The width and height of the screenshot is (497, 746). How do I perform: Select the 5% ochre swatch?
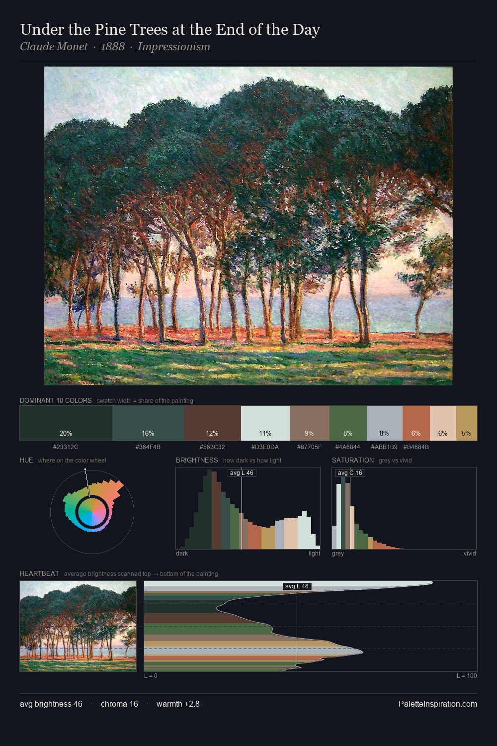point(467,423)
